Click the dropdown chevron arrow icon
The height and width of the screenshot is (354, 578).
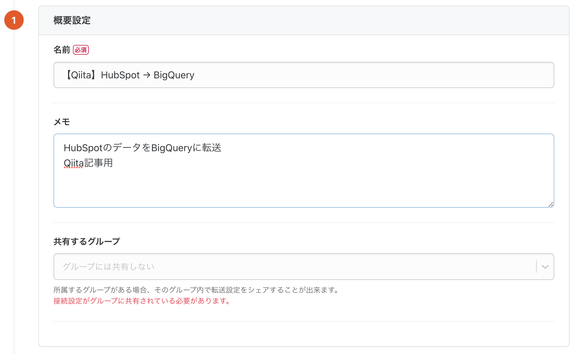click(x=545, y=267)
